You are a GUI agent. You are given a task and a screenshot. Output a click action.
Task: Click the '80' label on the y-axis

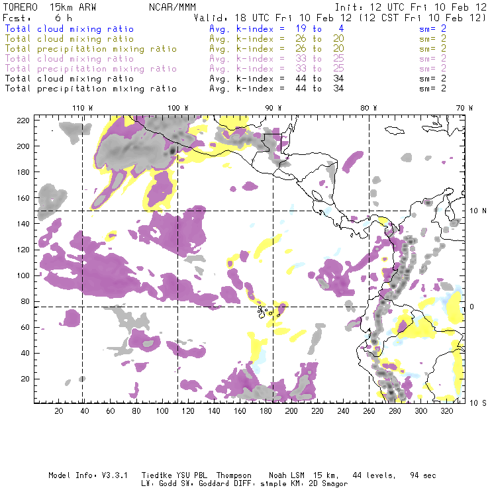(x=25, y=301)
